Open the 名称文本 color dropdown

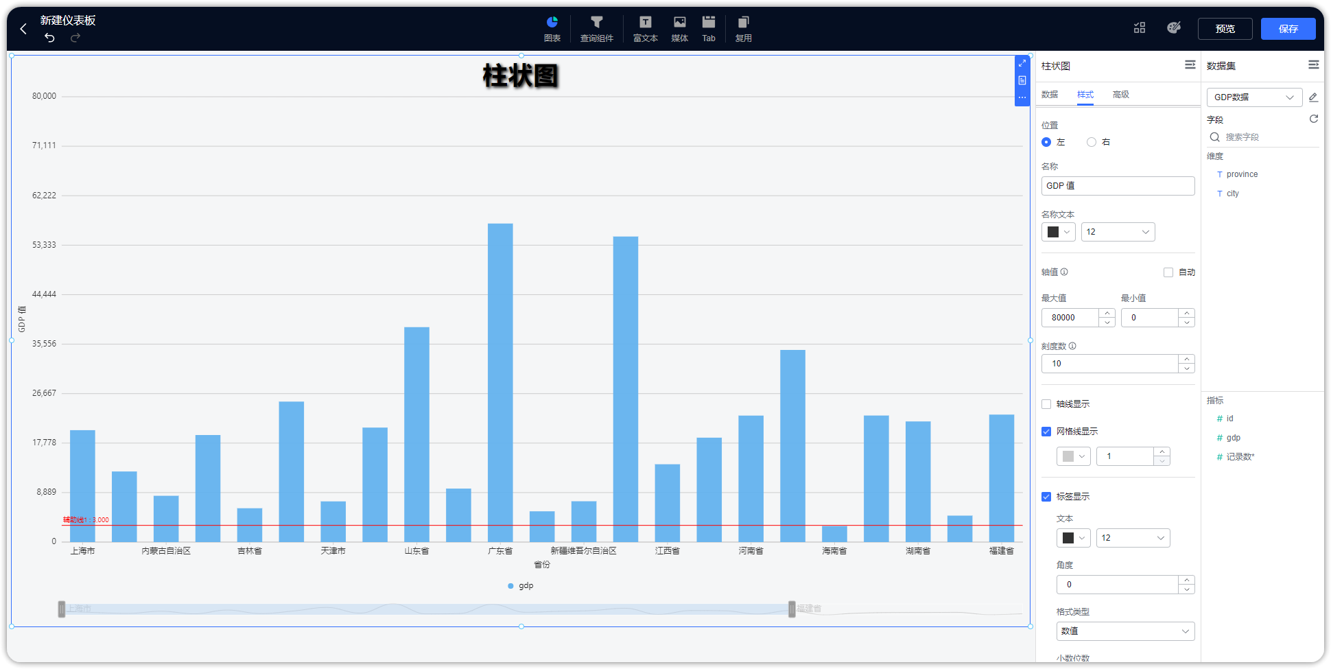1058,232
